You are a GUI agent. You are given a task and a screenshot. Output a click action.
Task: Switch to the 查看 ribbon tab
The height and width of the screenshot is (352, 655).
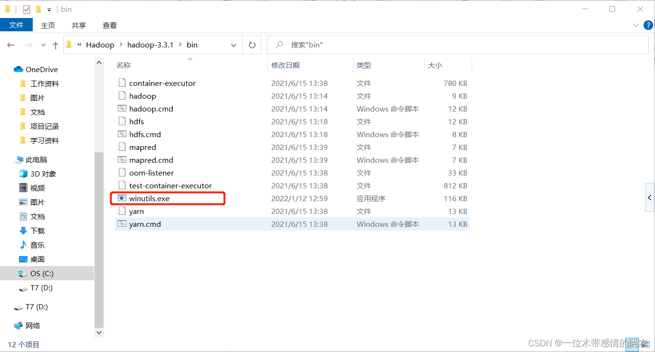point(109,25)
